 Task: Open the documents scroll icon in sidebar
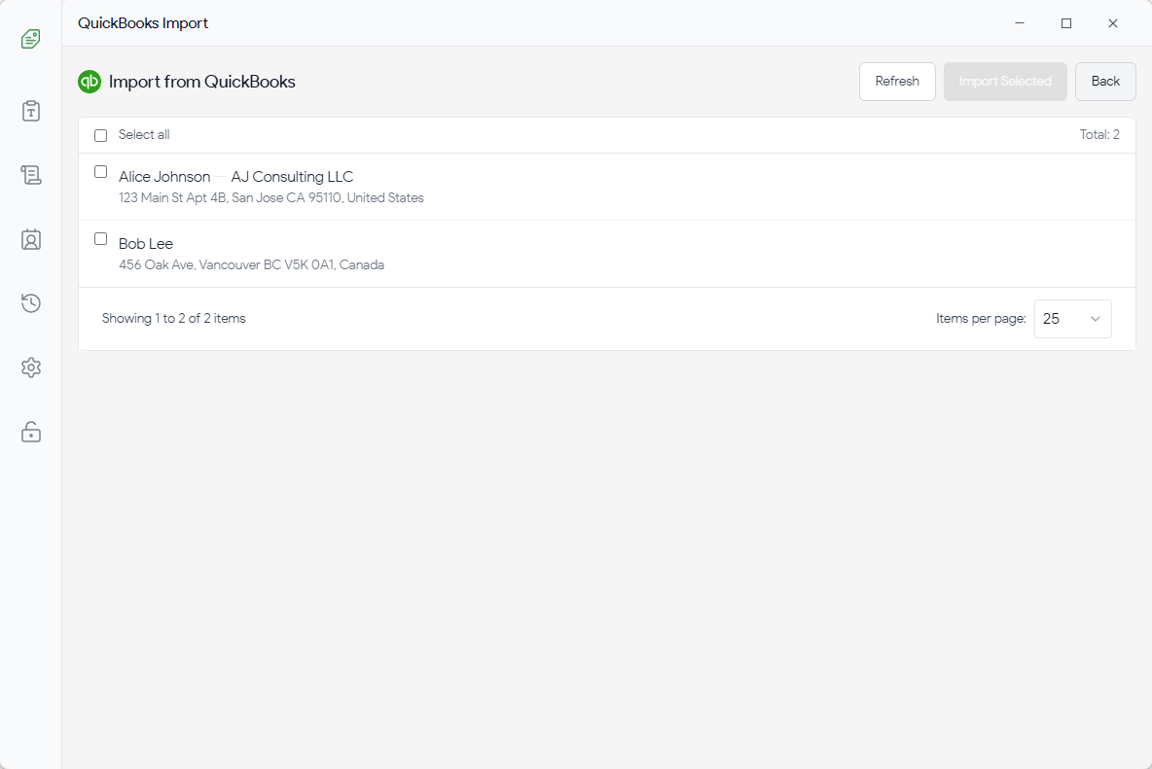(30, 175)
